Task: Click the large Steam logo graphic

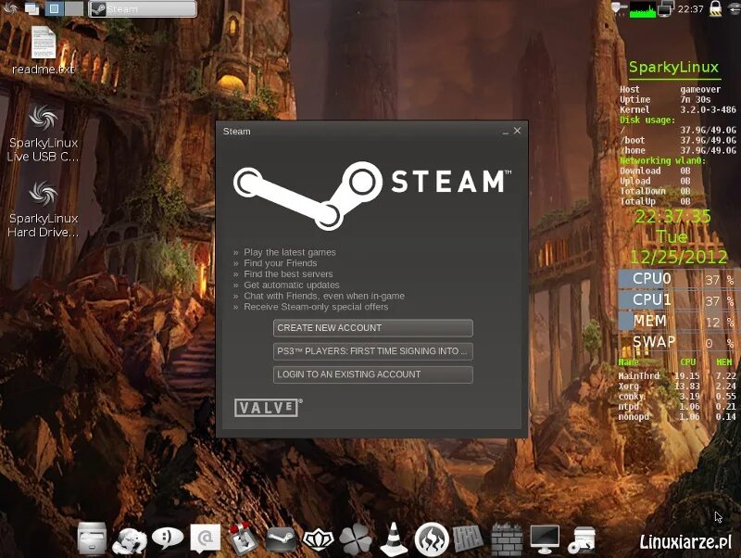Action: tap(372, 196)
